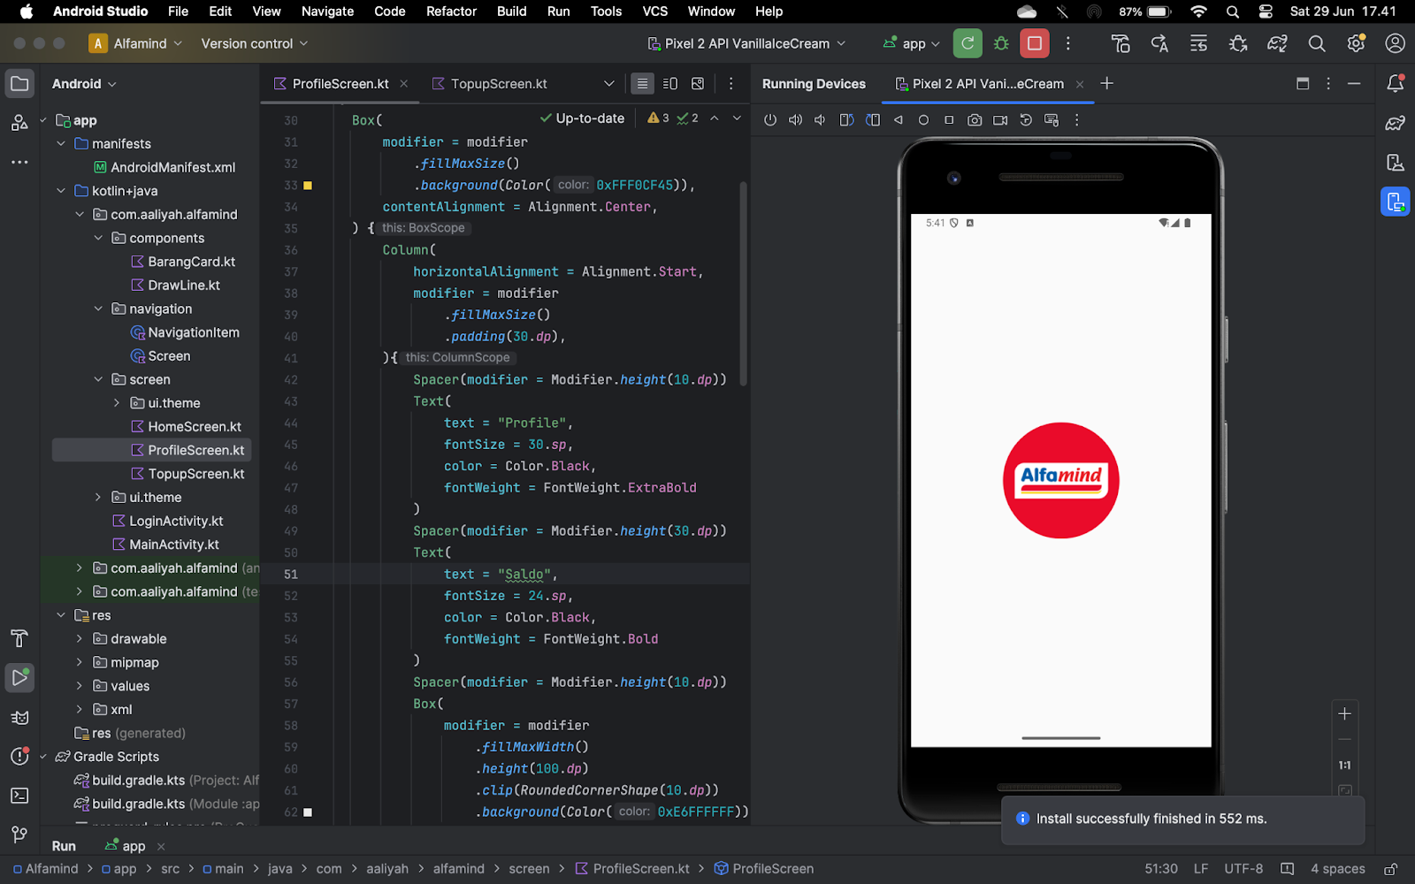Rotate emulator left icon

846,120
